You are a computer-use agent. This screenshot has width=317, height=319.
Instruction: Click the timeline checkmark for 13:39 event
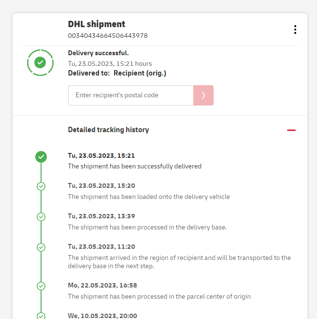click(41, 217)
